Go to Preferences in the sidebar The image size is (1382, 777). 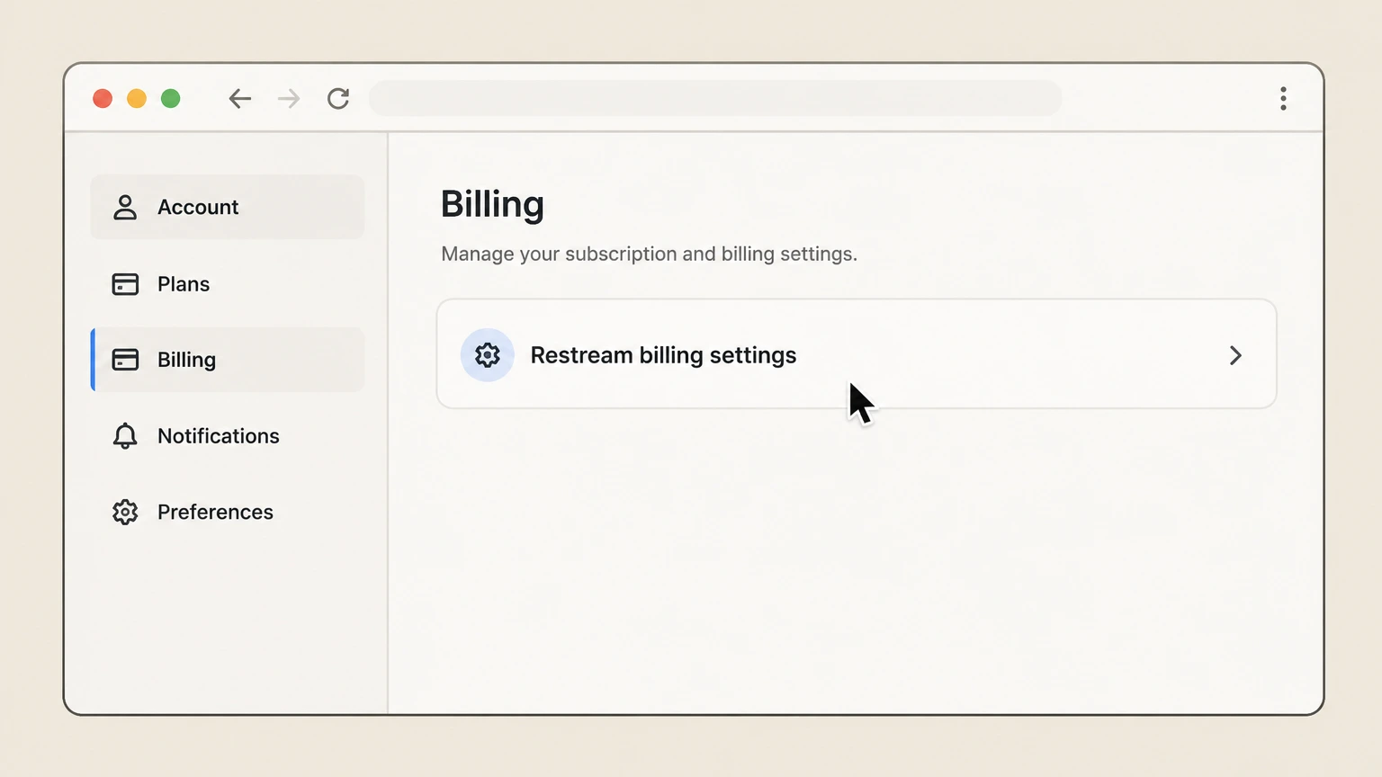228,512
